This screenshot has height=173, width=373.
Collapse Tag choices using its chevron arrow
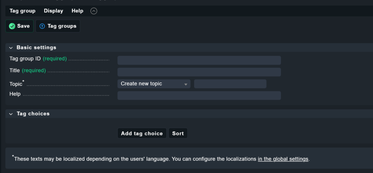click(x=11, y=114)
